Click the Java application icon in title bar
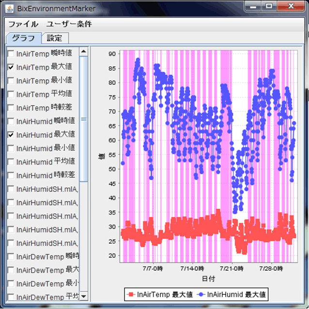Viewport: 309px width, 309px height. (10, 9)
